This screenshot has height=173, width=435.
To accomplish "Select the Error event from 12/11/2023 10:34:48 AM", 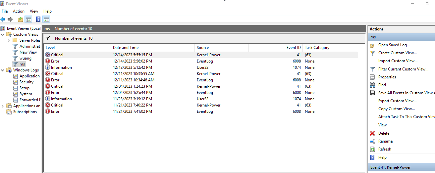I will tap(201, 80).
